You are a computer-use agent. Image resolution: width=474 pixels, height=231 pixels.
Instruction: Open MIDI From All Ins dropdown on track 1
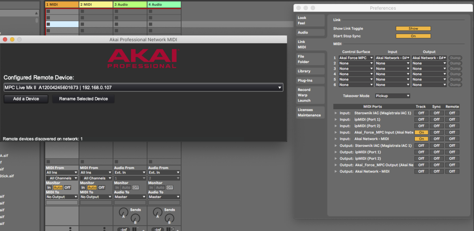click(x=62, y=172)
